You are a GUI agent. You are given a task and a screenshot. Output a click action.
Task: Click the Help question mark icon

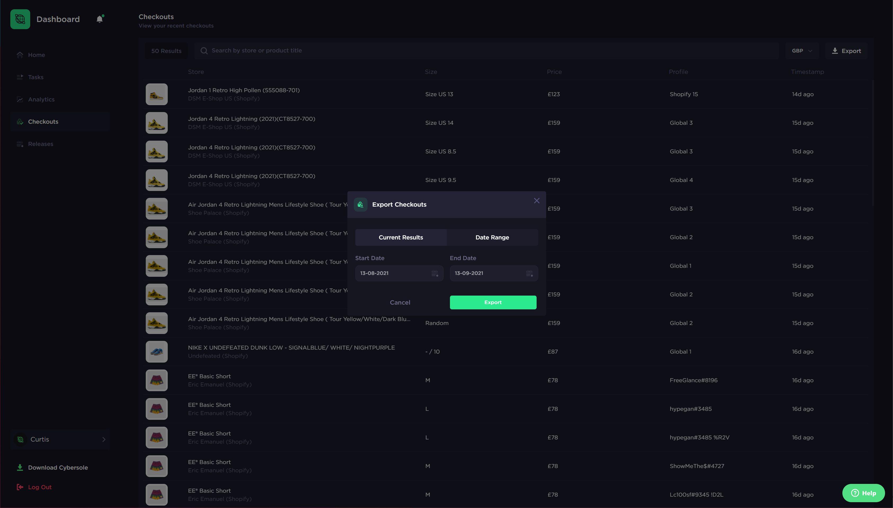click(855, 493)
